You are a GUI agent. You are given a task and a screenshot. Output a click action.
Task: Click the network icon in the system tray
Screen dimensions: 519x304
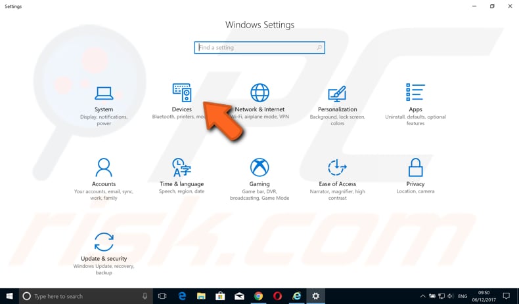coord(441,296)
